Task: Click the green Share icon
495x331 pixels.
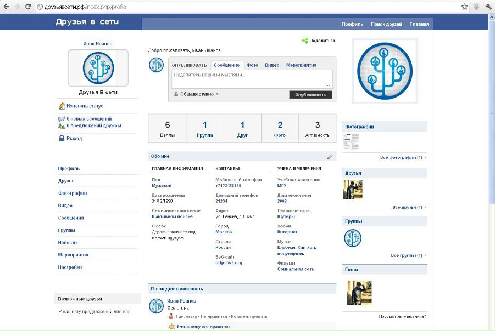Action: tap(305, 41)
